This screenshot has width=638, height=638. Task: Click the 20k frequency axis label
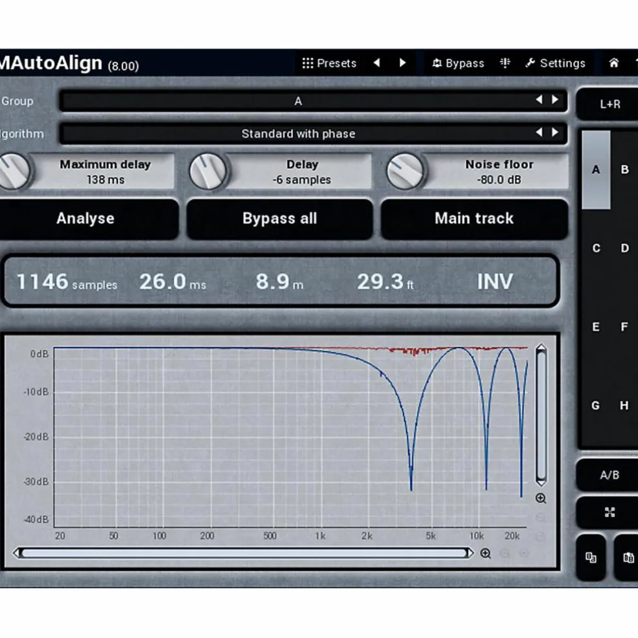(512, 536)
